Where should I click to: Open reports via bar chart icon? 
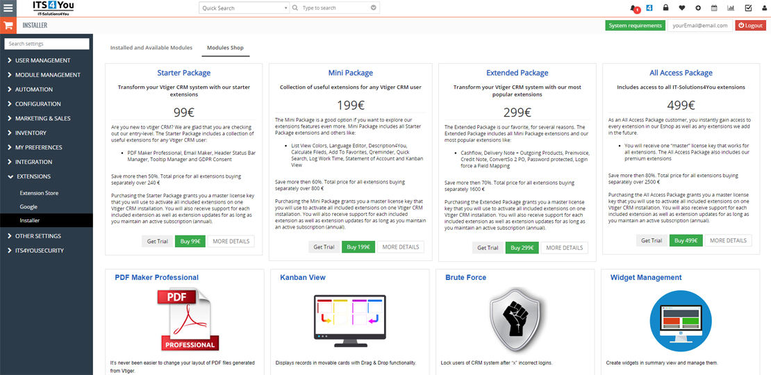pyautogui.click(x=731, y=8)
